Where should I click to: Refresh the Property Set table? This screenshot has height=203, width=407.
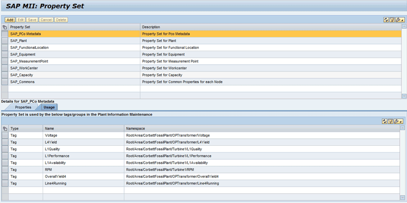[x=386, y=20]
